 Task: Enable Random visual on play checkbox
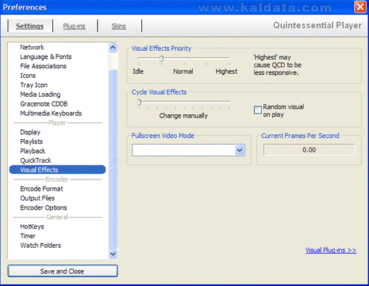(x=258, y=110)
